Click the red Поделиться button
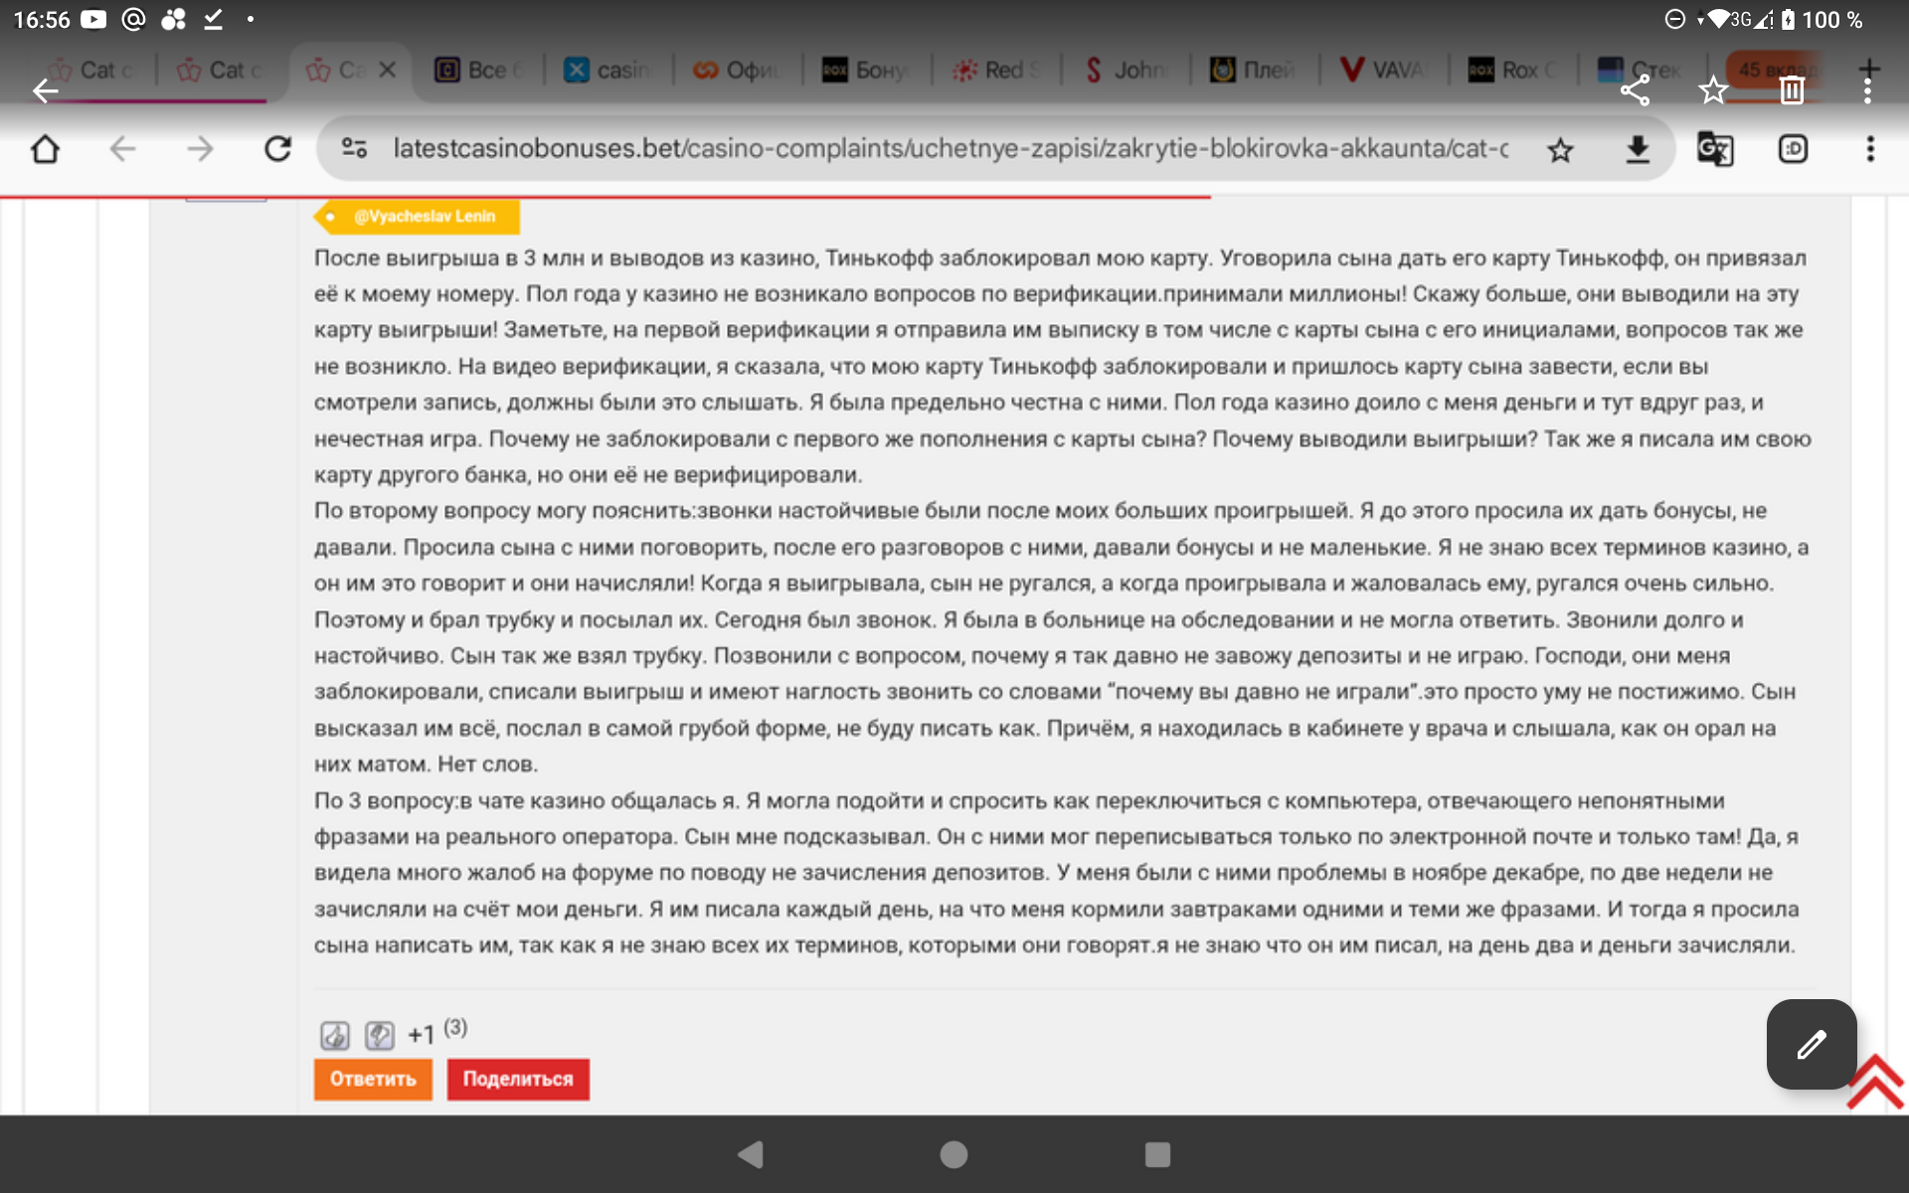The width and height of the screenshot is (1909, 1193). tap(518, 1079)
